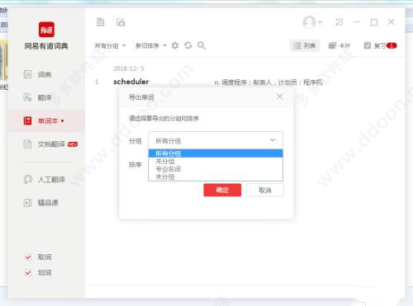
Task: Toggle the 取词 word-capture checkbox
Action: point(28,257)
